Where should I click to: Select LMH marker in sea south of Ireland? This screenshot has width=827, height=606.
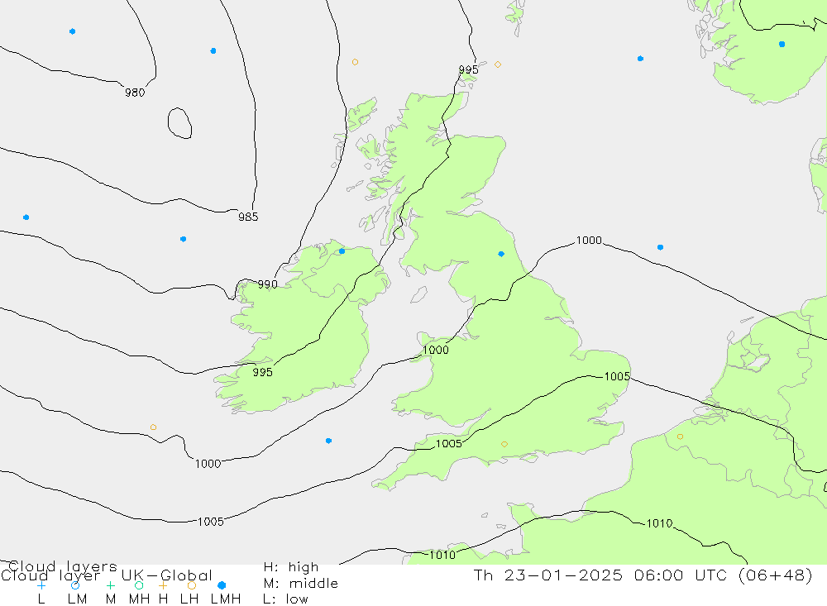[328, 441]
